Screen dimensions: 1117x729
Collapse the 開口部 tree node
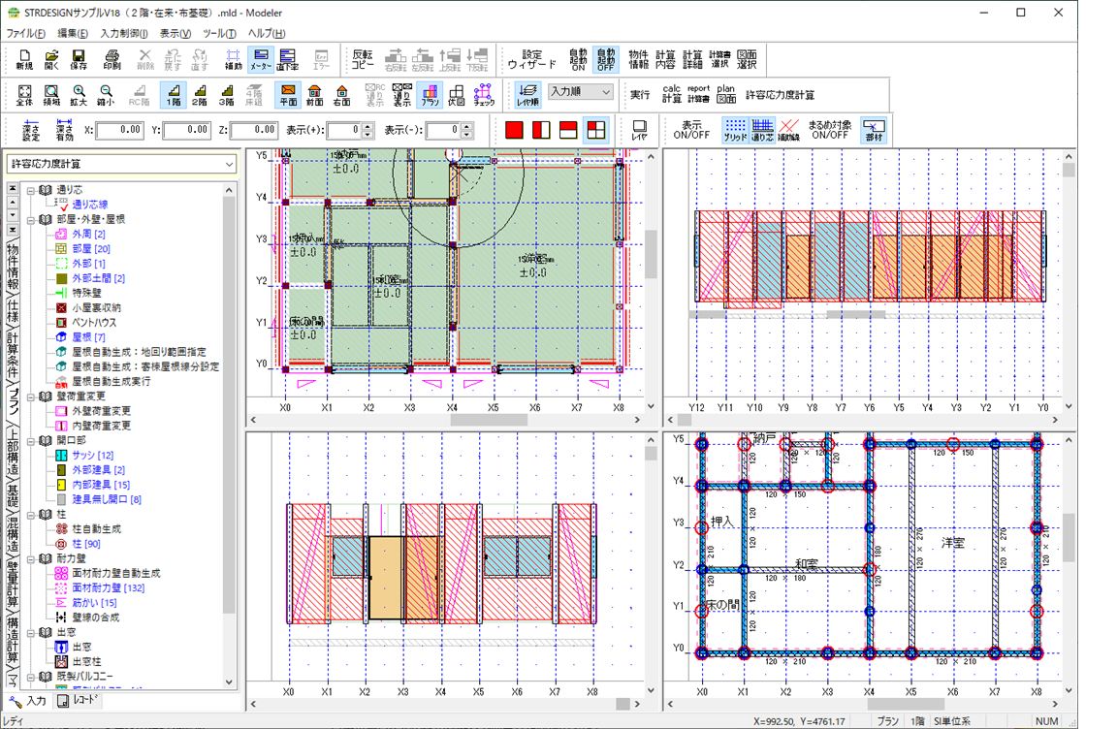[31, 440]
